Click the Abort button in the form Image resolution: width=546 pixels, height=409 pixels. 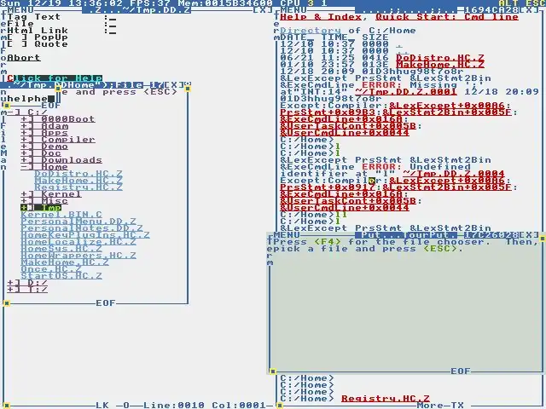pos(24,58)
